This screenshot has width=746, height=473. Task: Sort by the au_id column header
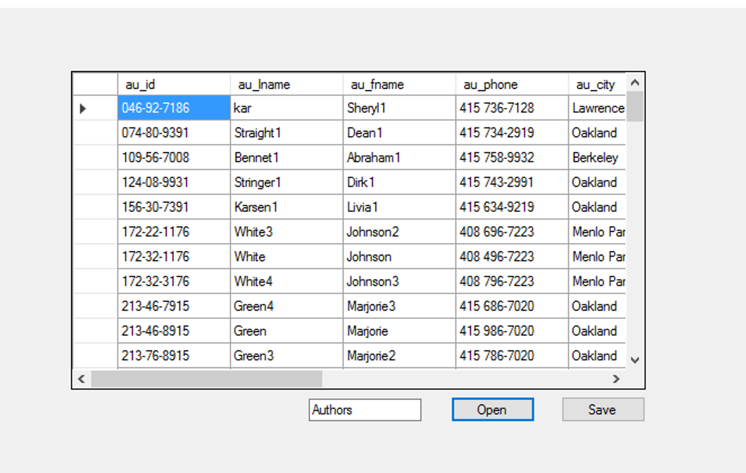tap(174, 85)
